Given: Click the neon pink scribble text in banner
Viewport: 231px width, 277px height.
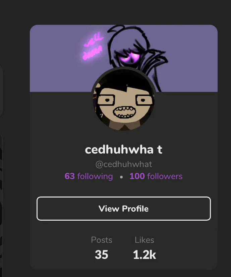Looking at the screenshot, I should 93,47.
